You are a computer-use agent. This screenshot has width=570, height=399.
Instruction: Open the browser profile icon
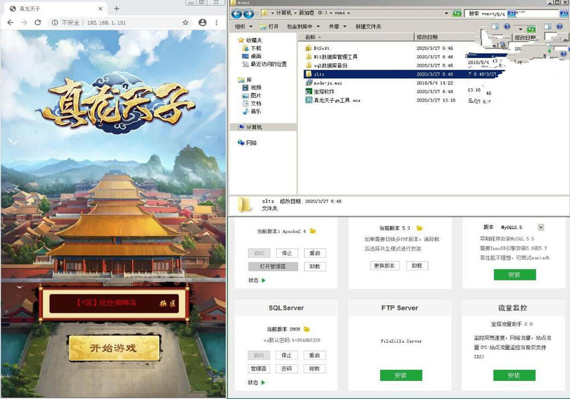click(x=203, y=22)
